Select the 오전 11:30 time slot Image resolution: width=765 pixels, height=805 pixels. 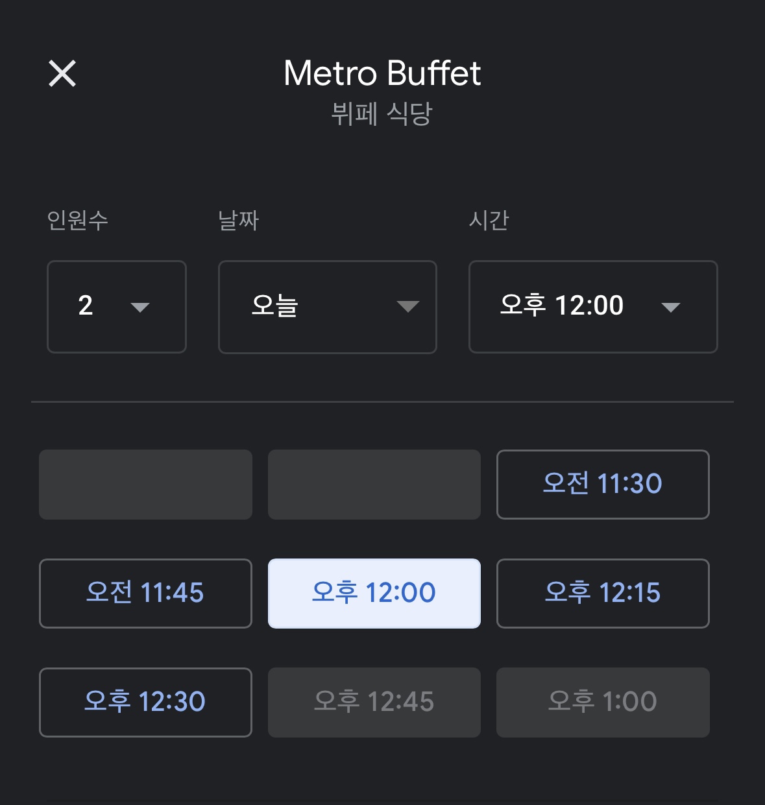click(602, 484)
